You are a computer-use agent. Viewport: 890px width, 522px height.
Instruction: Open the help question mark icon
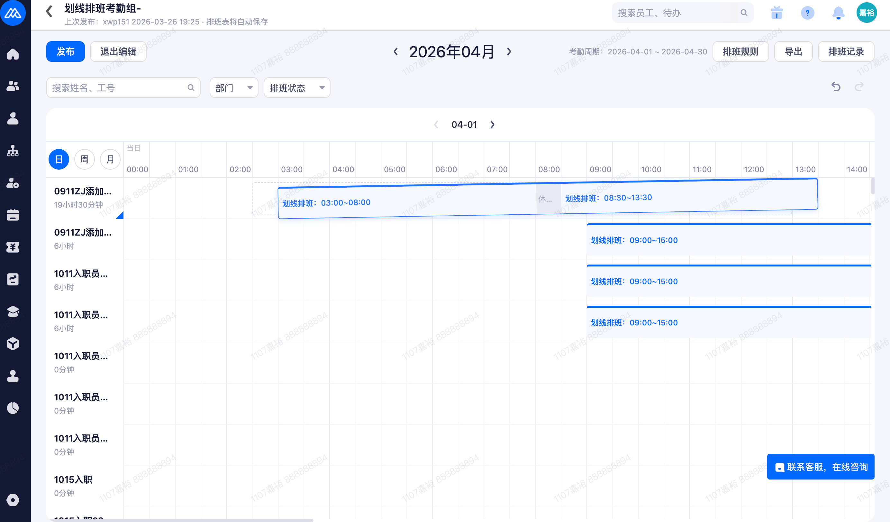coord(807,13)
